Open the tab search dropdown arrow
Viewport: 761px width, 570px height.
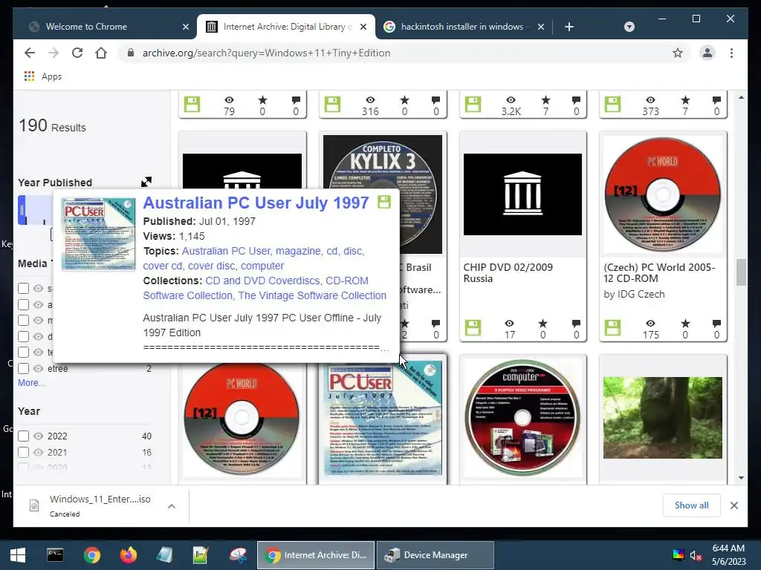click(629, 27)
